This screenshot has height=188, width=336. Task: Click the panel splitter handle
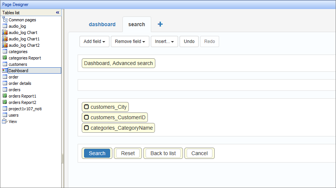(63, 158)
